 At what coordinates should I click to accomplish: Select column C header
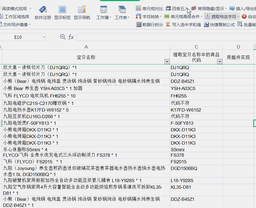(x=196, y=47)
